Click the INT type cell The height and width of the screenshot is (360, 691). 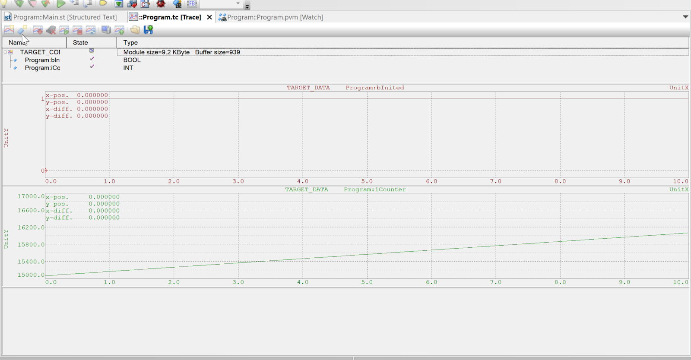pyautogui.click(x=128, y=68)
